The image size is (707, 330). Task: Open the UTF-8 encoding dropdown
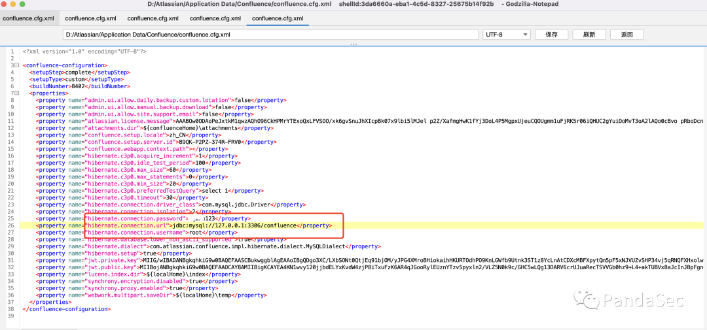(x=507, y=35)
